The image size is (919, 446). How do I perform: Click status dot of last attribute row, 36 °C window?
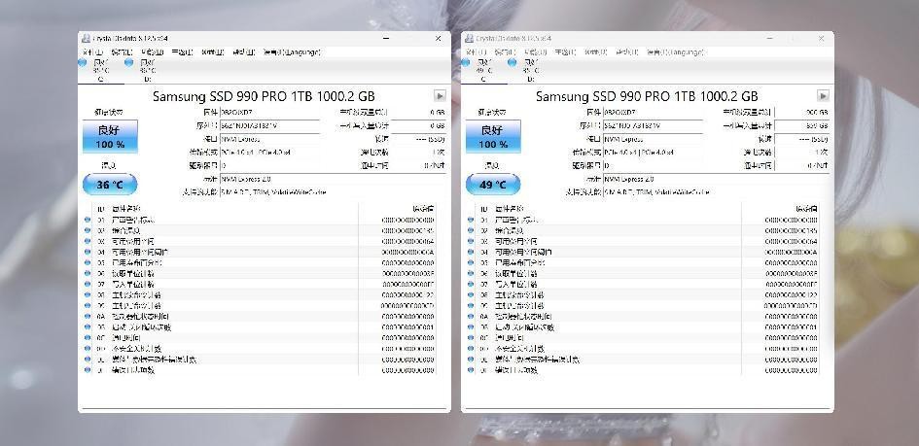coord(88,370)
